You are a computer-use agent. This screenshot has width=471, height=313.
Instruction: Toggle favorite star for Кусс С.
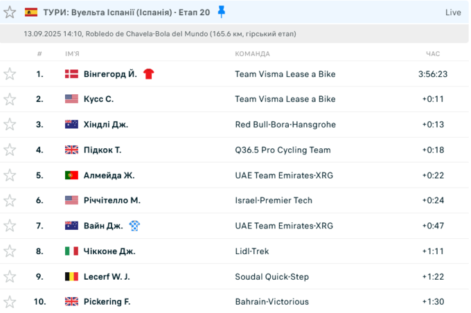pos(10,99)
